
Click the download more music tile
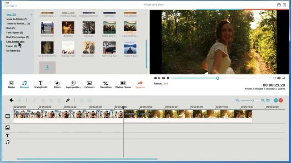(47, 67)
